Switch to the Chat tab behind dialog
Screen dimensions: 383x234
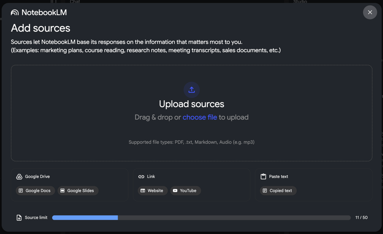pyautogui.click(x=75, y=2)
